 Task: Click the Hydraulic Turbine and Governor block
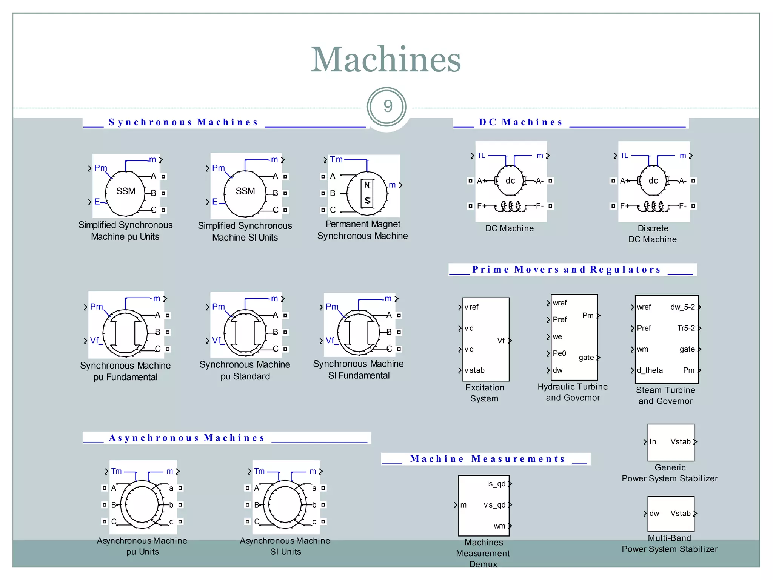574,337
